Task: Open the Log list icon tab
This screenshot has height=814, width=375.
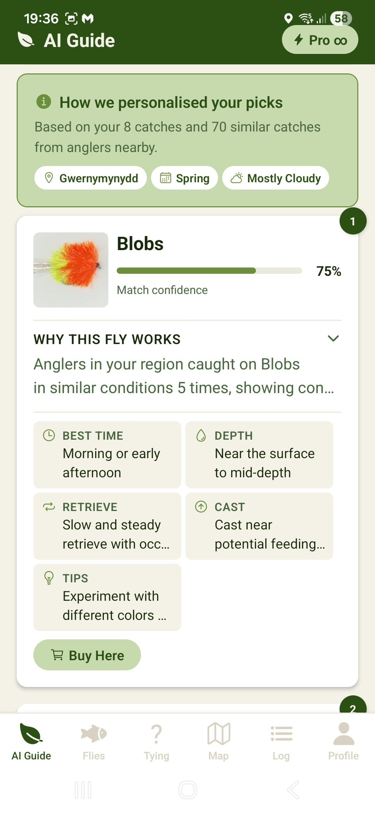Action: tap(281, 740)
